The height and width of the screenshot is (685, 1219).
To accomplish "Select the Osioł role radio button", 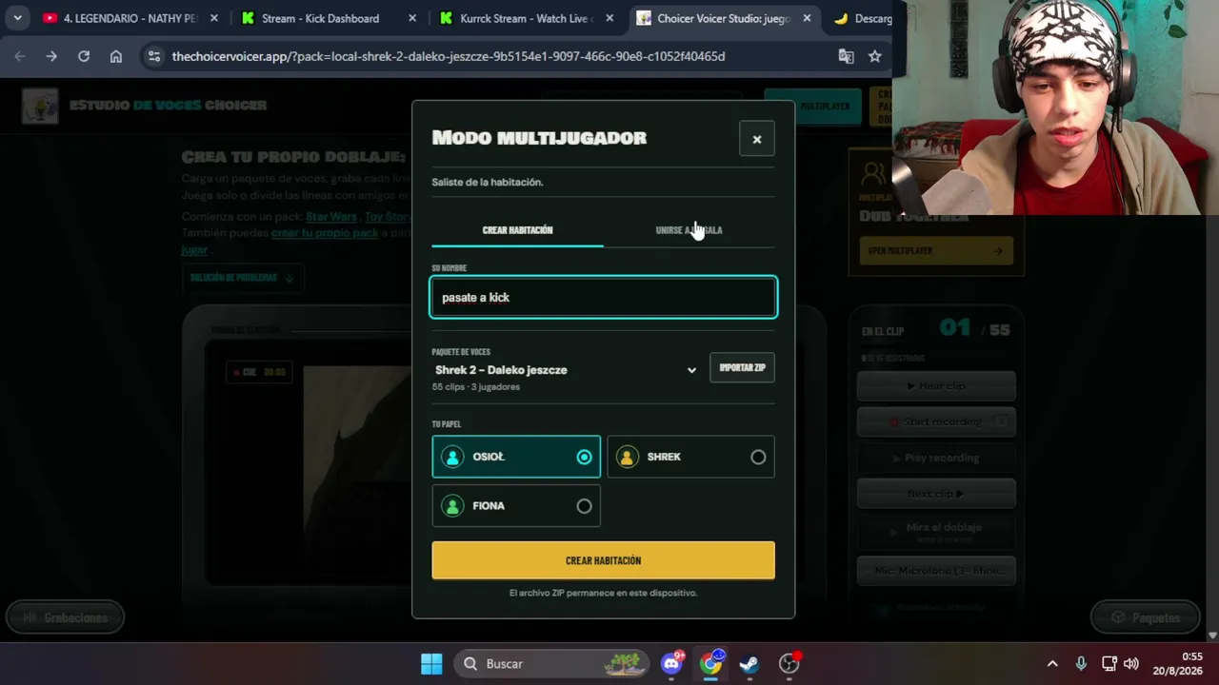I will tap(584, 457).
